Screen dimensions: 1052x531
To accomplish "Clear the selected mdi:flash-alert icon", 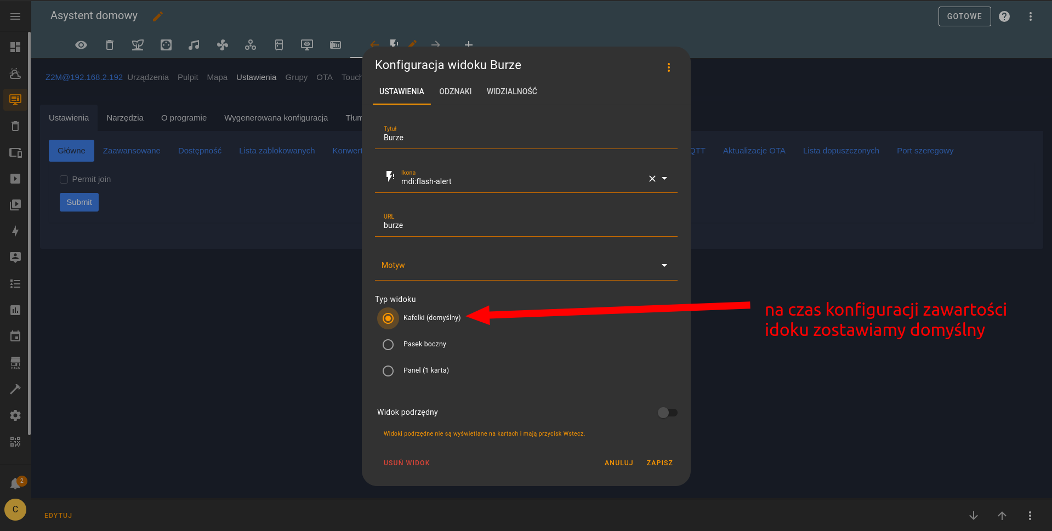I will point(652,179).
